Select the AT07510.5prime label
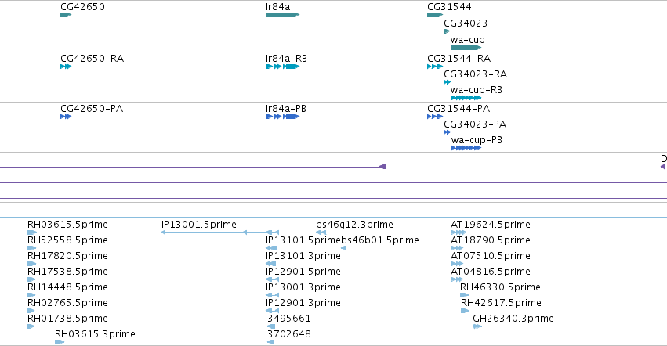 (491, 255)
